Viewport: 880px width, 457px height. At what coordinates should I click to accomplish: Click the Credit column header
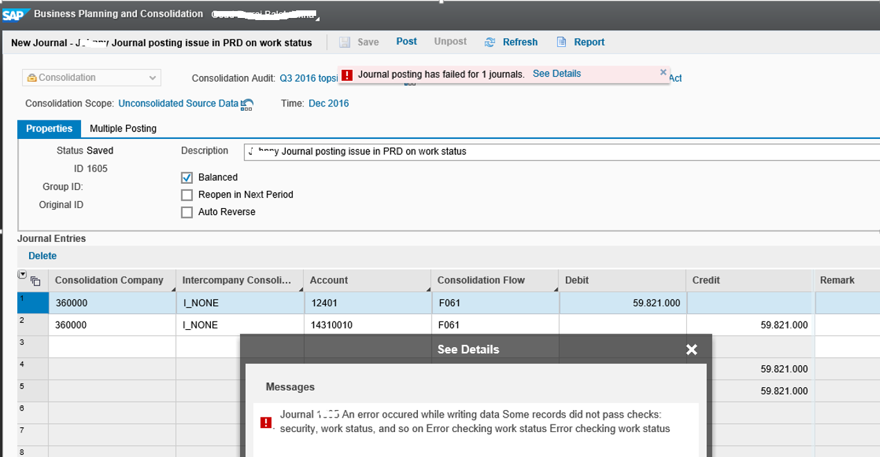pos(750,280)
